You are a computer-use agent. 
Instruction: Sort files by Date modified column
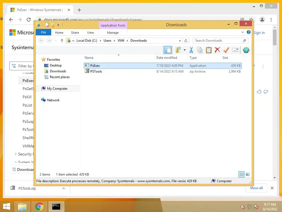pos(171,57)
